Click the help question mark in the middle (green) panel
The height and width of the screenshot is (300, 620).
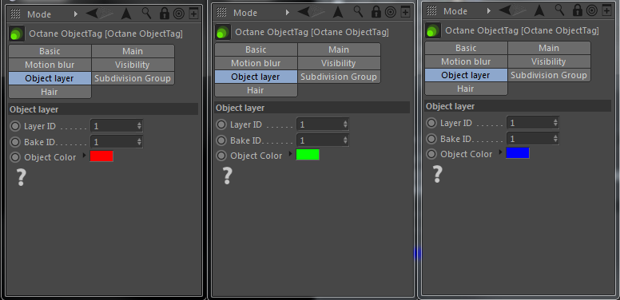(x=227, y=176)
